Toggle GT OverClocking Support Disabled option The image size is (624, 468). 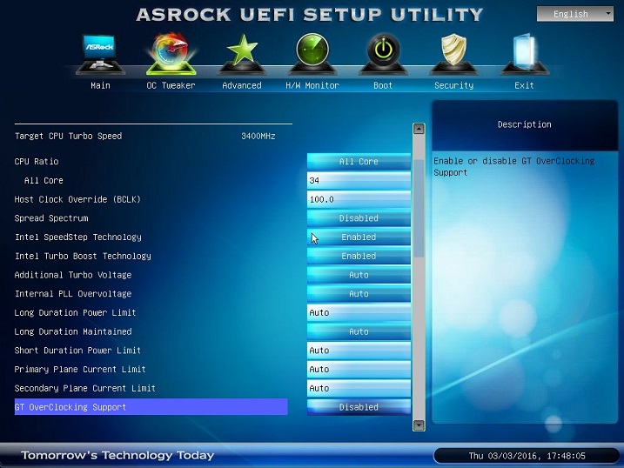click(x=359, y=407)
